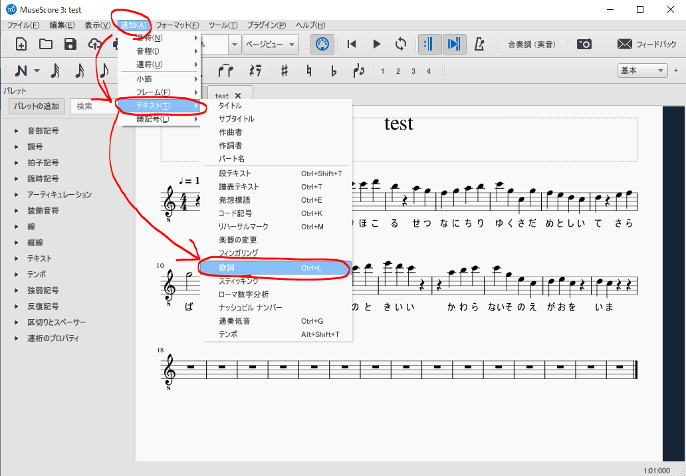
Task: Open the ページビュー view mode dropdown
Action: tap(271, 44)
